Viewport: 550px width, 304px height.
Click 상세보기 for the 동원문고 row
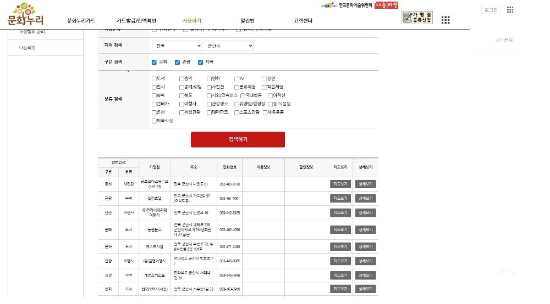coord(366,230)
